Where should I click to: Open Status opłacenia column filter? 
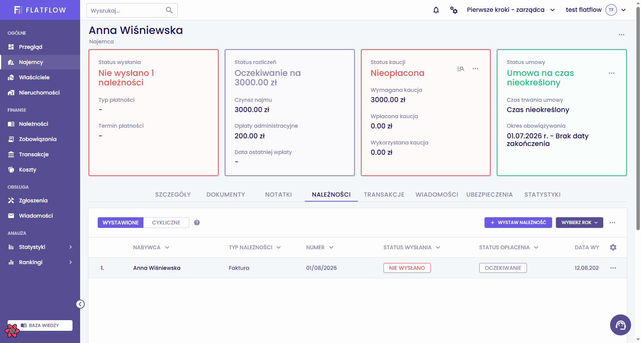click(536, 247)
